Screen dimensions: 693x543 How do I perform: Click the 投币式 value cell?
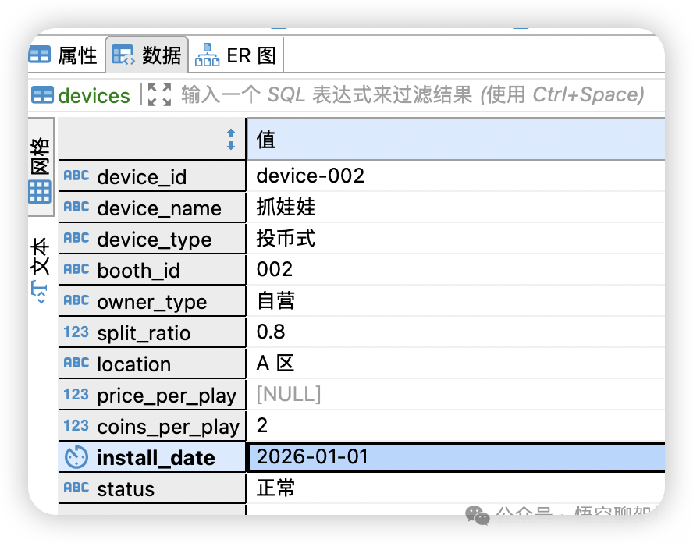456,239
